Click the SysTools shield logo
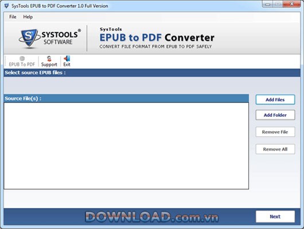This screenshot has height=229, width=304. [29, 38]
